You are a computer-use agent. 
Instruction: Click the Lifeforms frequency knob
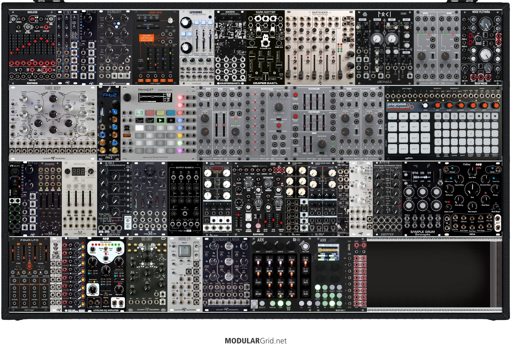click(185, 23)
